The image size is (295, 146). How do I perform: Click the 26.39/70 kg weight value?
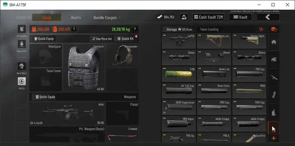[120, 29]
